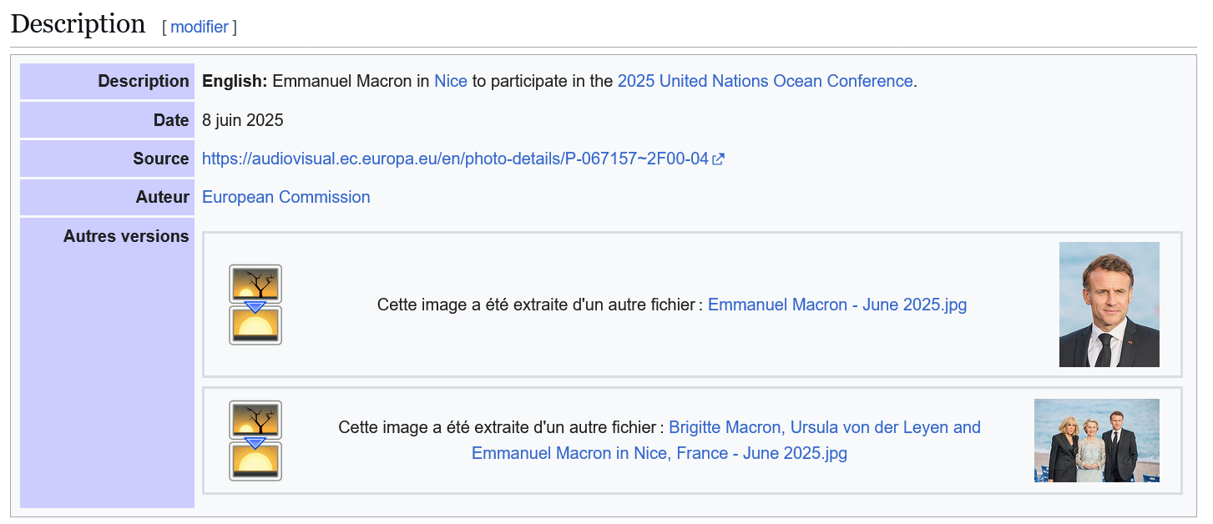Screen dimensions: 1213x524
Task: Open "Emmanuel Macron - June 2025.jpg" file link
Action: pyautogui.click(x=836, y=305)
